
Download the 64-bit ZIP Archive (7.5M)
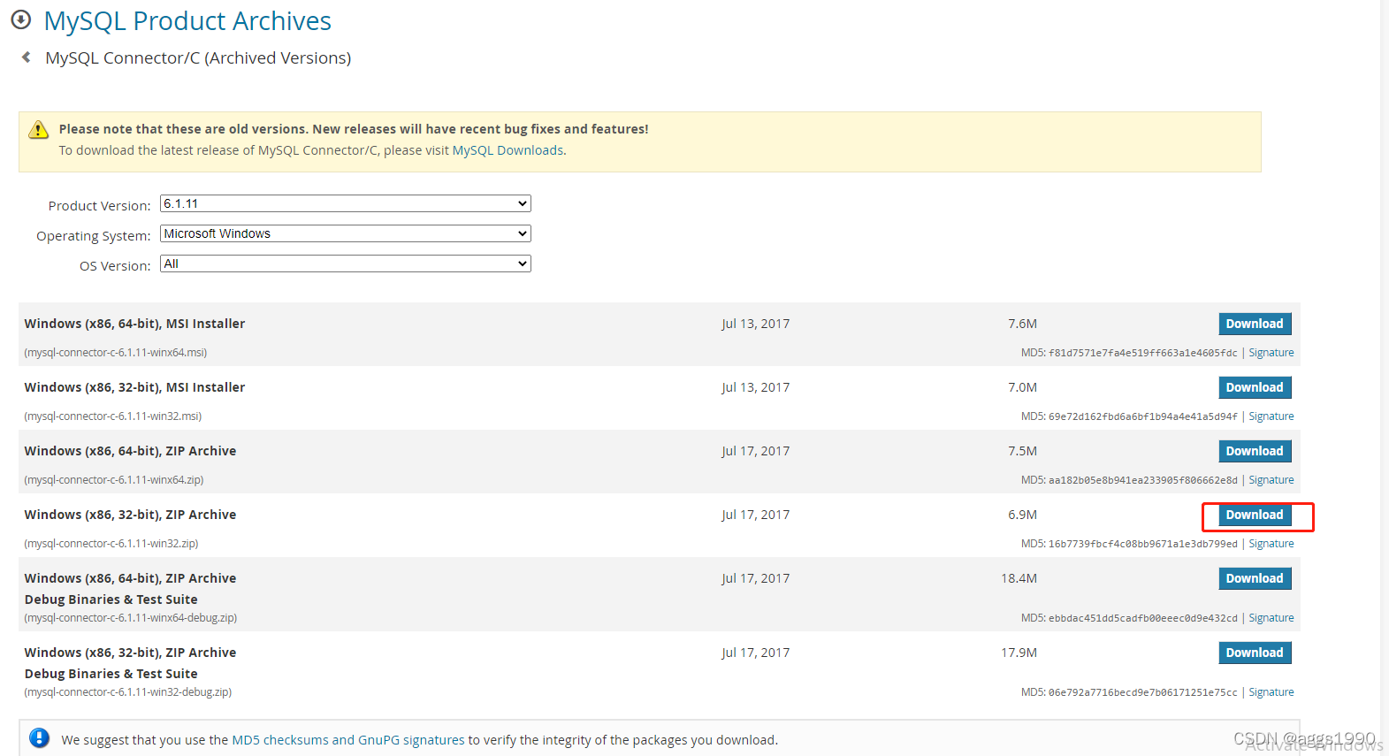[1255, 451]
